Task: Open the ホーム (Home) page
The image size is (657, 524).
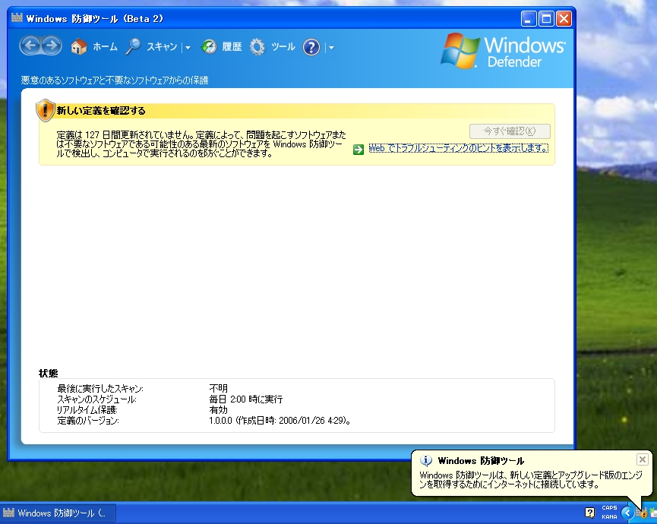Action: (94, 47)
